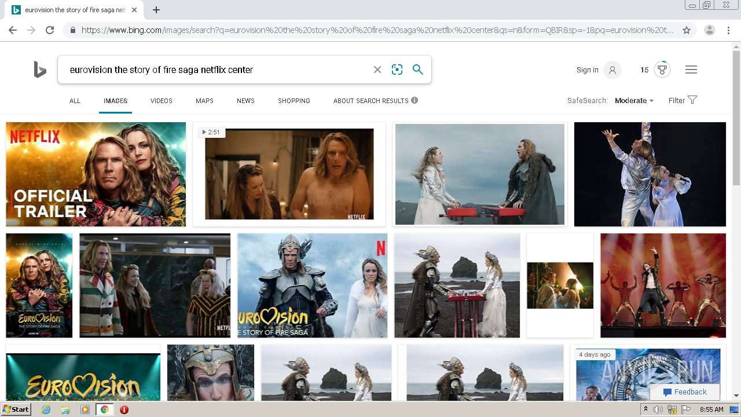Open the MAPS tab

pyautogui.click(x=204, y=101)
